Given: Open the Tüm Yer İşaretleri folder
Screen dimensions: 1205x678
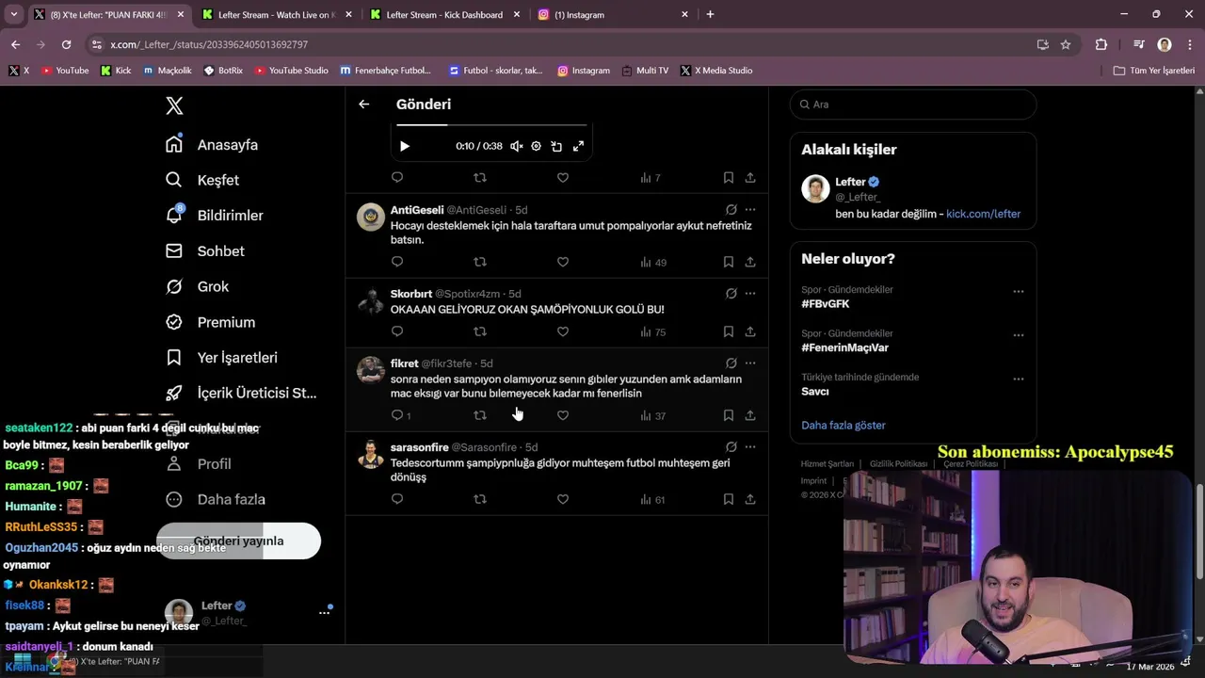Looking at the screenshot, I should tap(1154, 71).
